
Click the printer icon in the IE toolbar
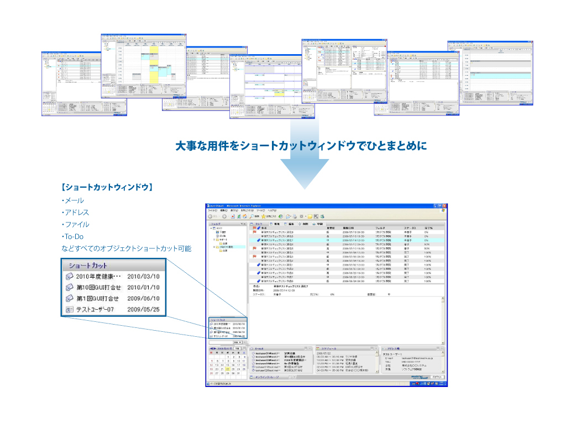(x=295, y=216)
